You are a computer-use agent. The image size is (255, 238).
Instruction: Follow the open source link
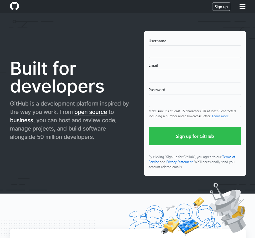[90, 112]
